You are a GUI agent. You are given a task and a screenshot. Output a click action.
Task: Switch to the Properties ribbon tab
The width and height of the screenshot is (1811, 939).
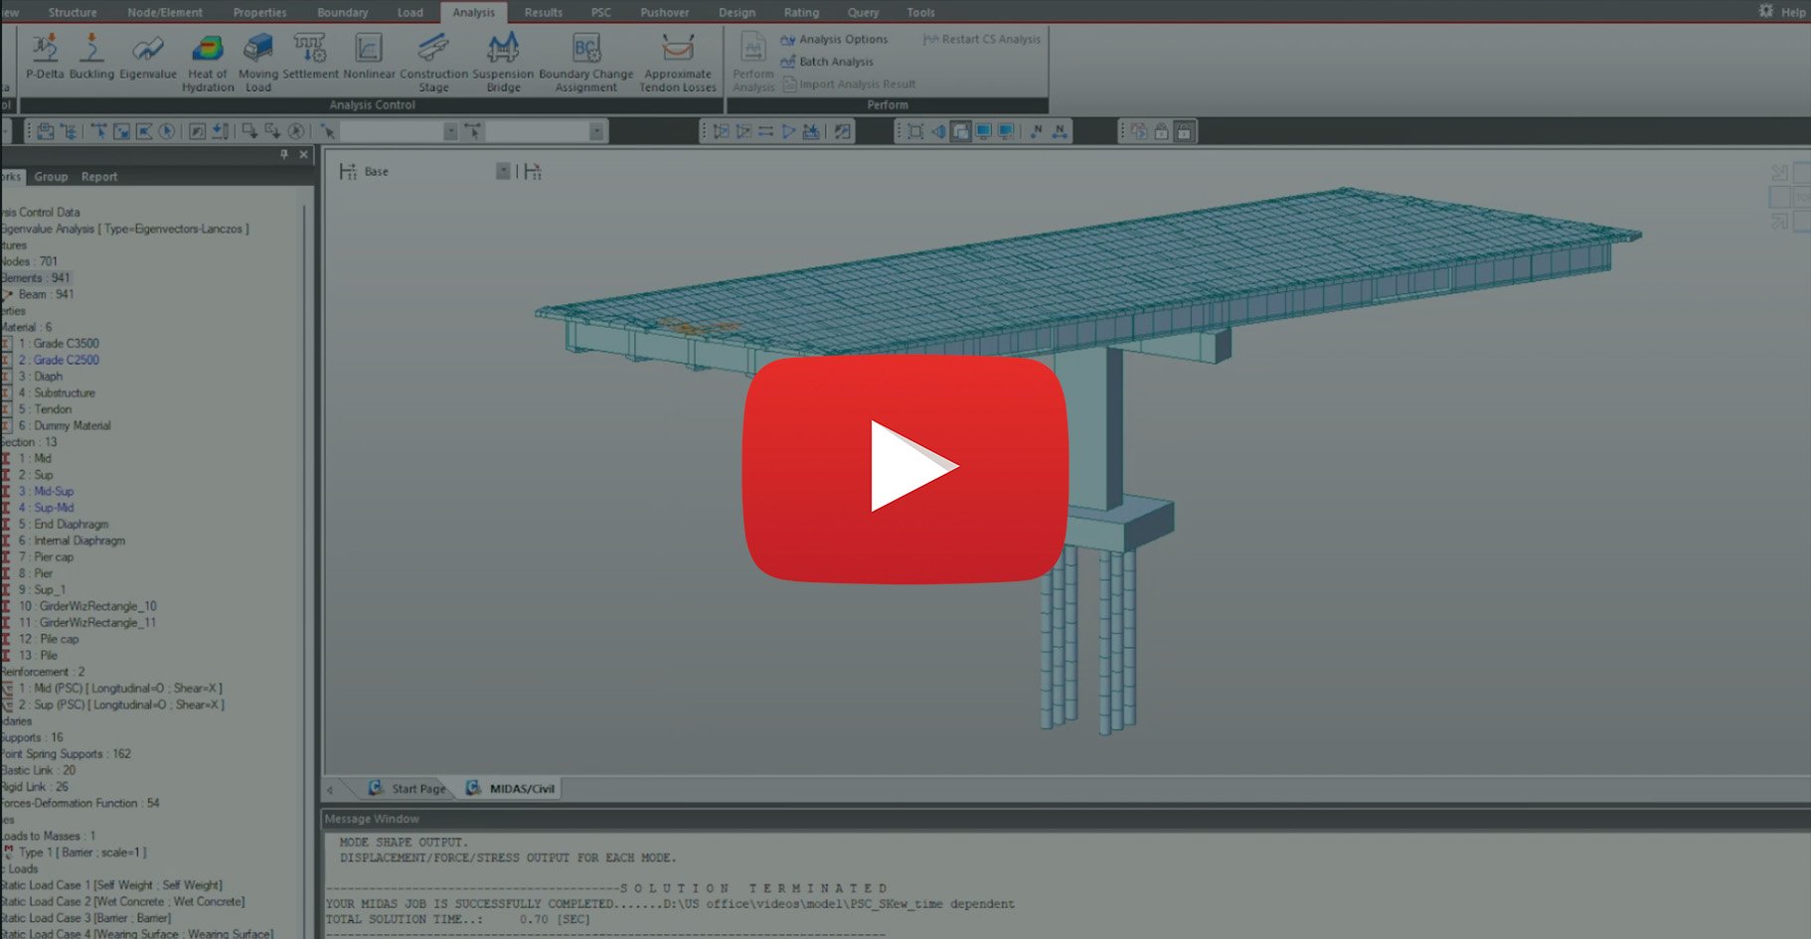pyautogui.click(x=259, y=12)
